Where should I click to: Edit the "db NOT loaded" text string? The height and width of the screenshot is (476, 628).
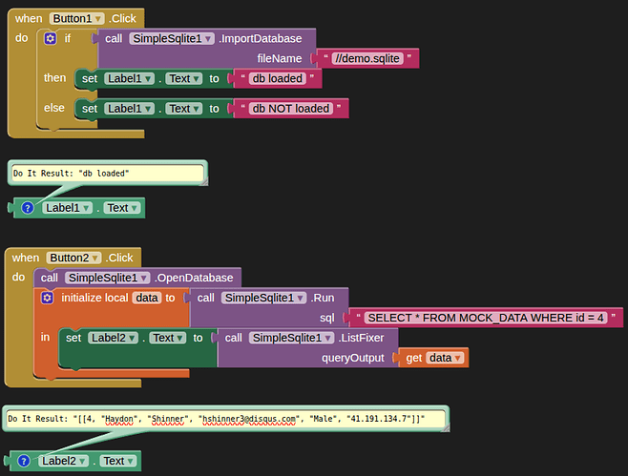(292, 109)
